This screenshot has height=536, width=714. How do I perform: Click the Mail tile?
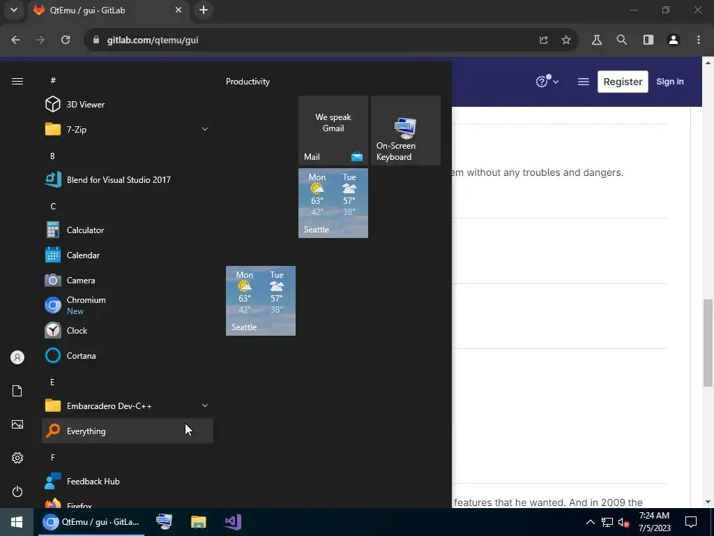click(x=333, y=131)
